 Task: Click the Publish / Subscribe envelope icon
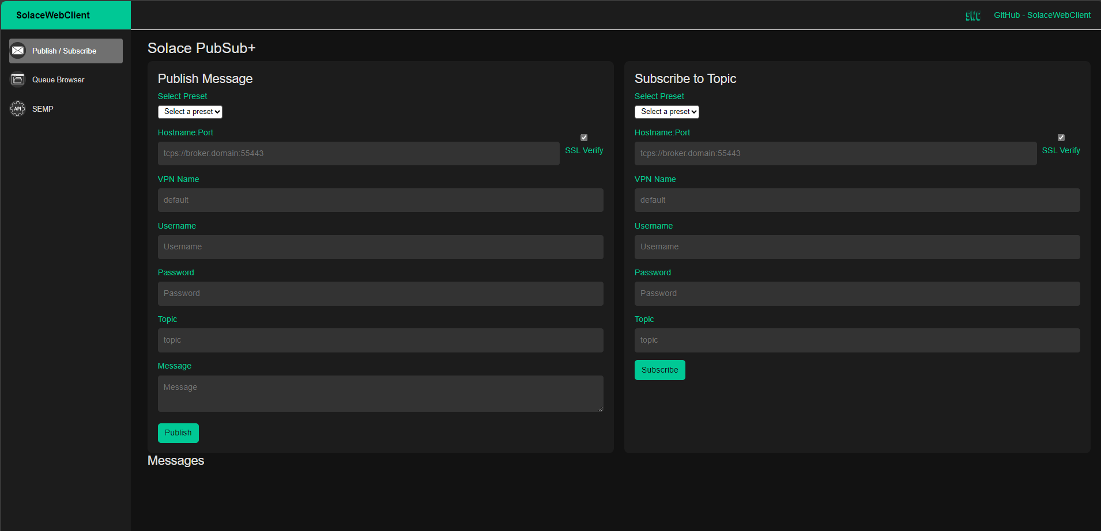click(x=18, y=51)
